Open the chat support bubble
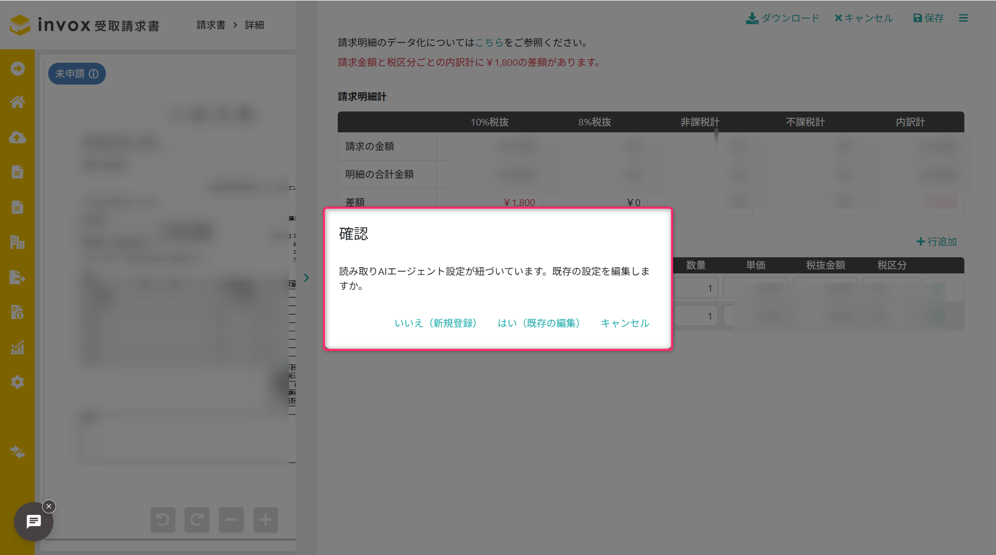Viewport: 996px width, 555px height. [34, 522]
